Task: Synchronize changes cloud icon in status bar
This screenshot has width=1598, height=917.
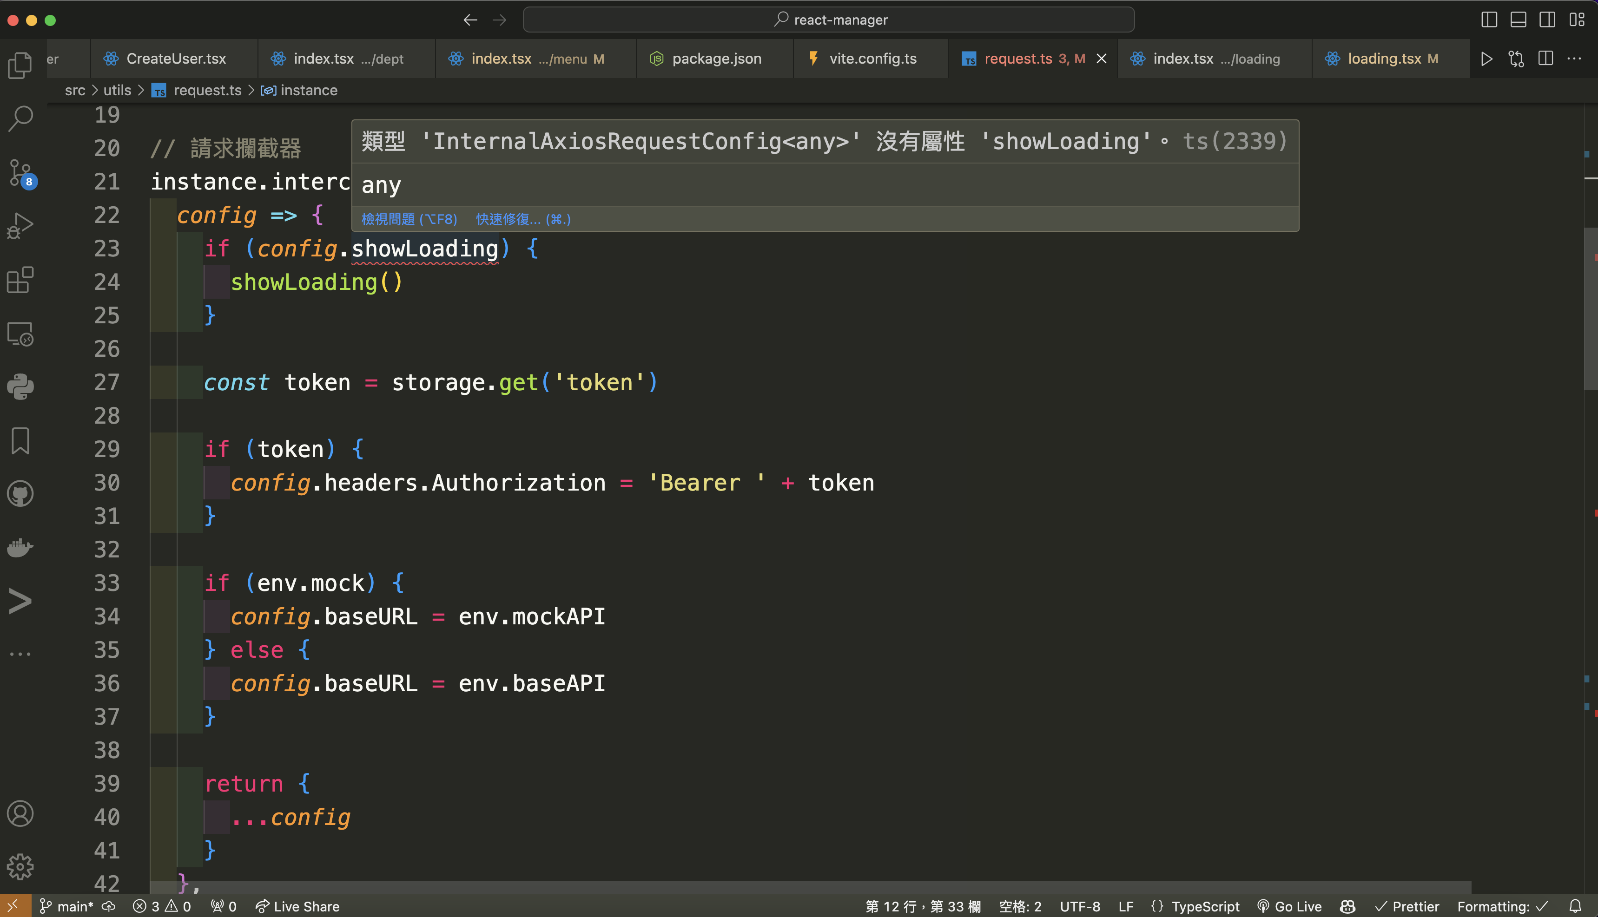Action: tap(108, 906)
